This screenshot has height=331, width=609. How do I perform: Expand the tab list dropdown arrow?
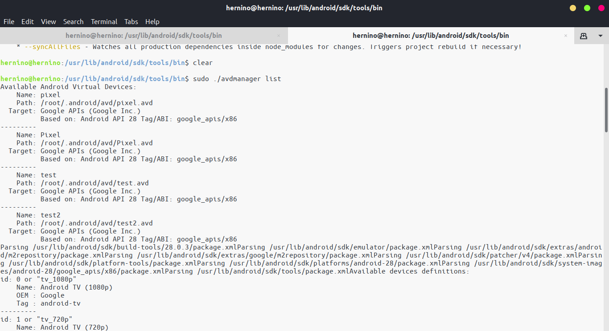pyautogui.click(x=601, y=36)
